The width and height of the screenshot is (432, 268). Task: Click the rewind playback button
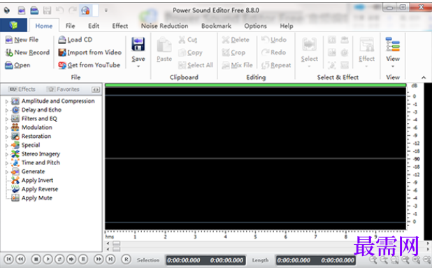click(x=20, y=259)
